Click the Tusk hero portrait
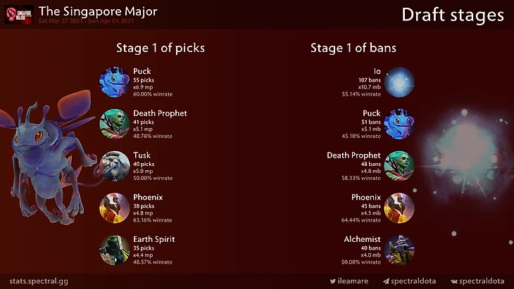 [x=114, y=166]
